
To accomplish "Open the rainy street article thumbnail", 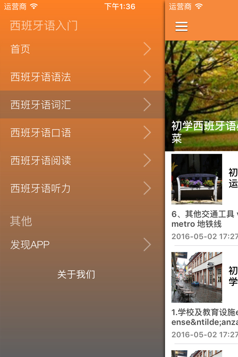I will click(197, 277).
